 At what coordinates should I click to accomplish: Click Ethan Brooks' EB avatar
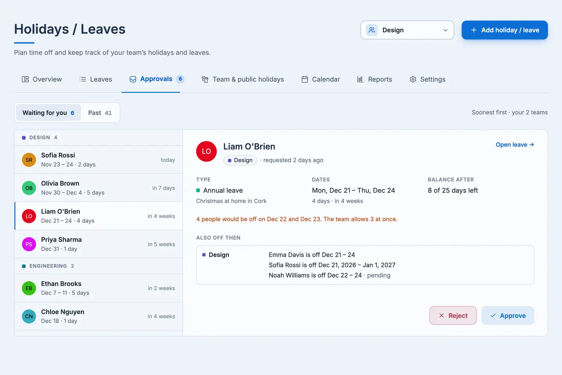pyautogui.click(x=29, y=288)
